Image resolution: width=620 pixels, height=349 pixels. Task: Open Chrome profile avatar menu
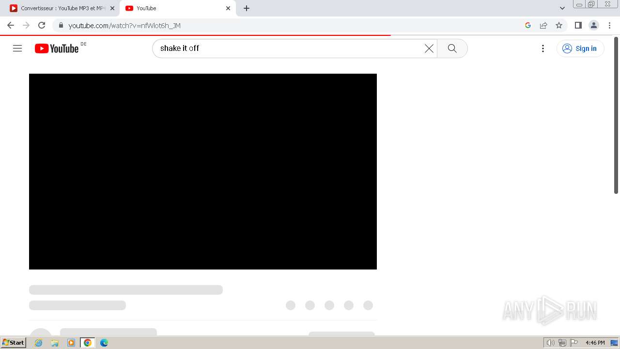pyautogui.click(x=594, y=25)
